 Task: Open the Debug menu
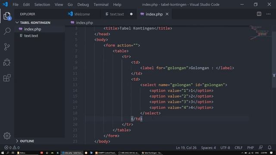[x=83, y=5]
